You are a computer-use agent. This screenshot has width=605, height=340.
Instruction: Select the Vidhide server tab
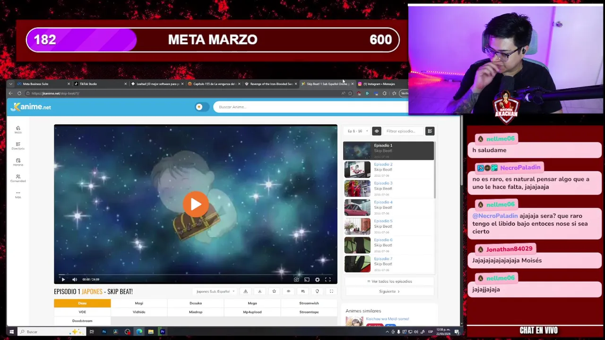139,312
